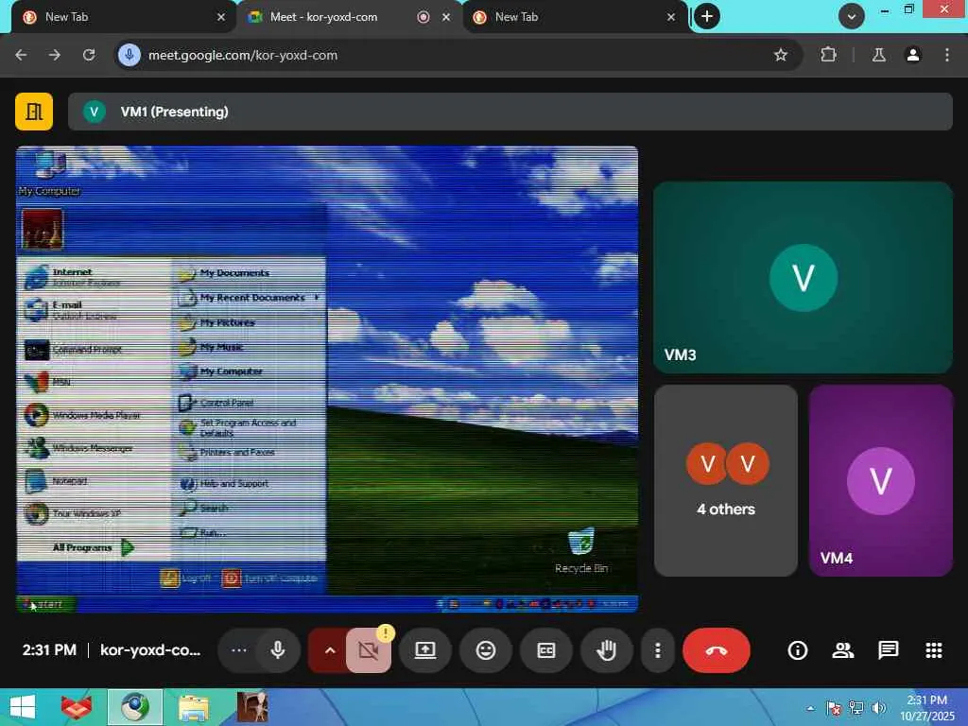Image resolution: width=968 pixels, height=726 pixels.
Task: Close the Meet - kor-yoxd-com tab
Action: click(446, 17)
